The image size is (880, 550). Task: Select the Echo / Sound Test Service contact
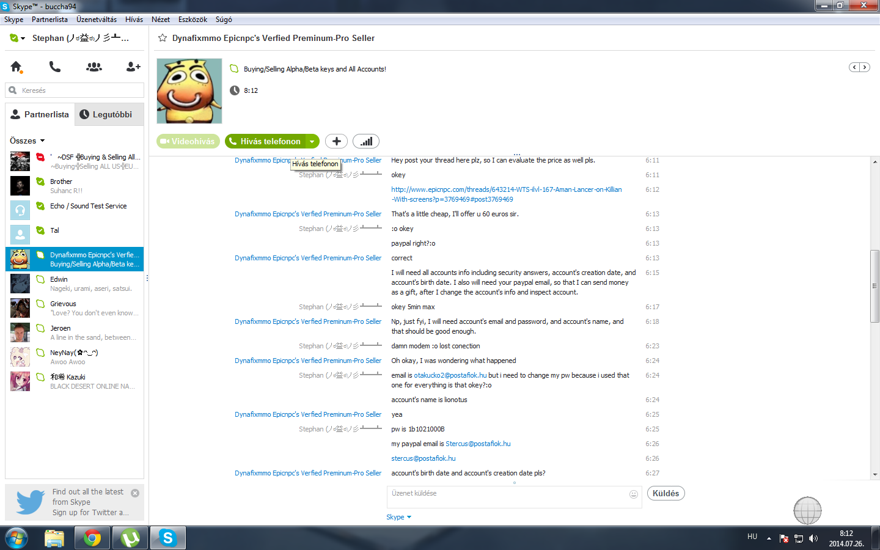[75, 210]
